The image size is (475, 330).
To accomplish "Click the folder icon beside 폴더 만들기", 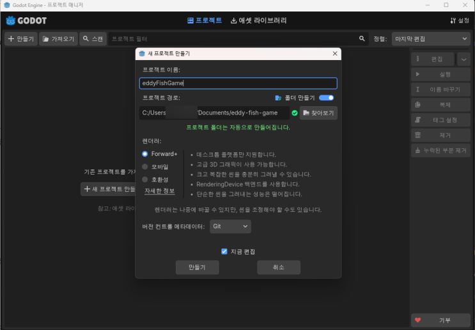I will click(278, 98).
